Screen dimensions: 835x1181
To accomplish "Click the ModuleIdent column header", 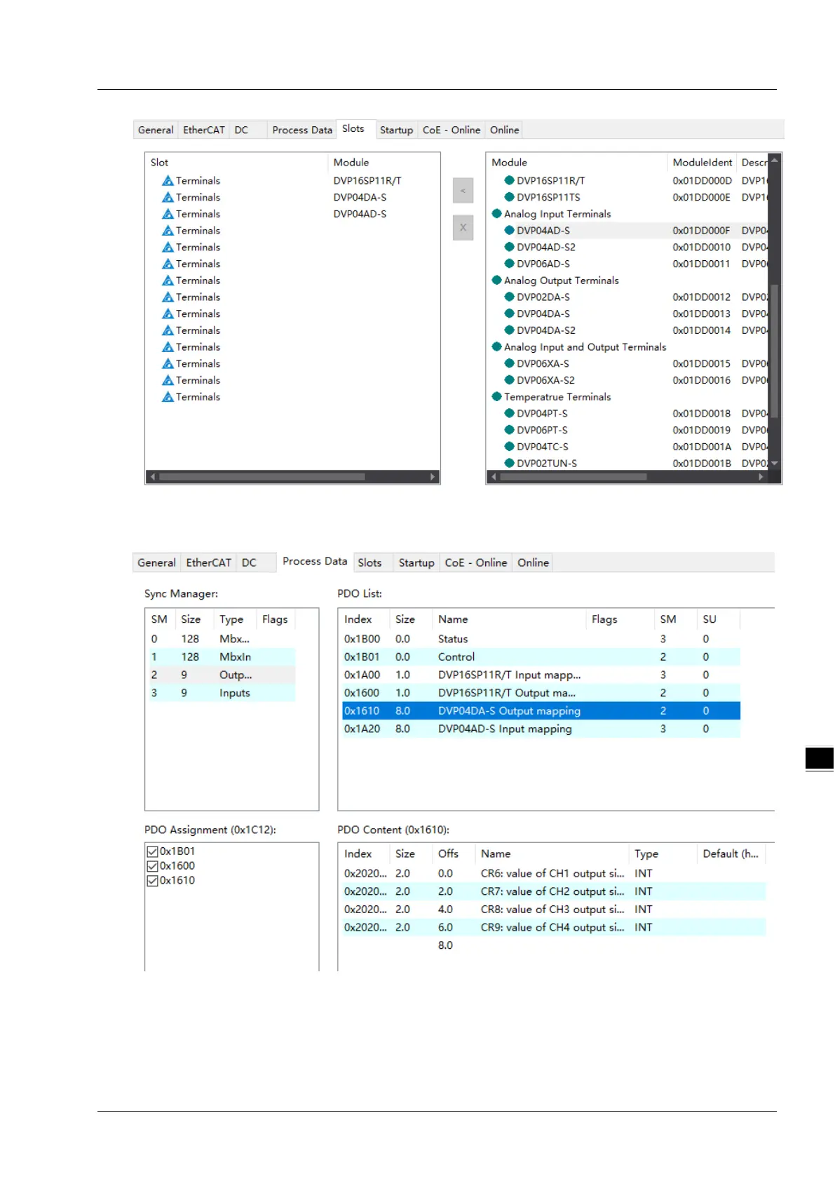I will (702, 163).
